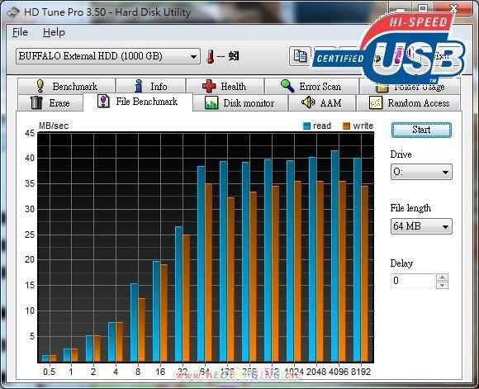Select the File Benchmark tab
The width and height of the screenshot is (479, 389).
pyautogui.click(x=138, y=102)
